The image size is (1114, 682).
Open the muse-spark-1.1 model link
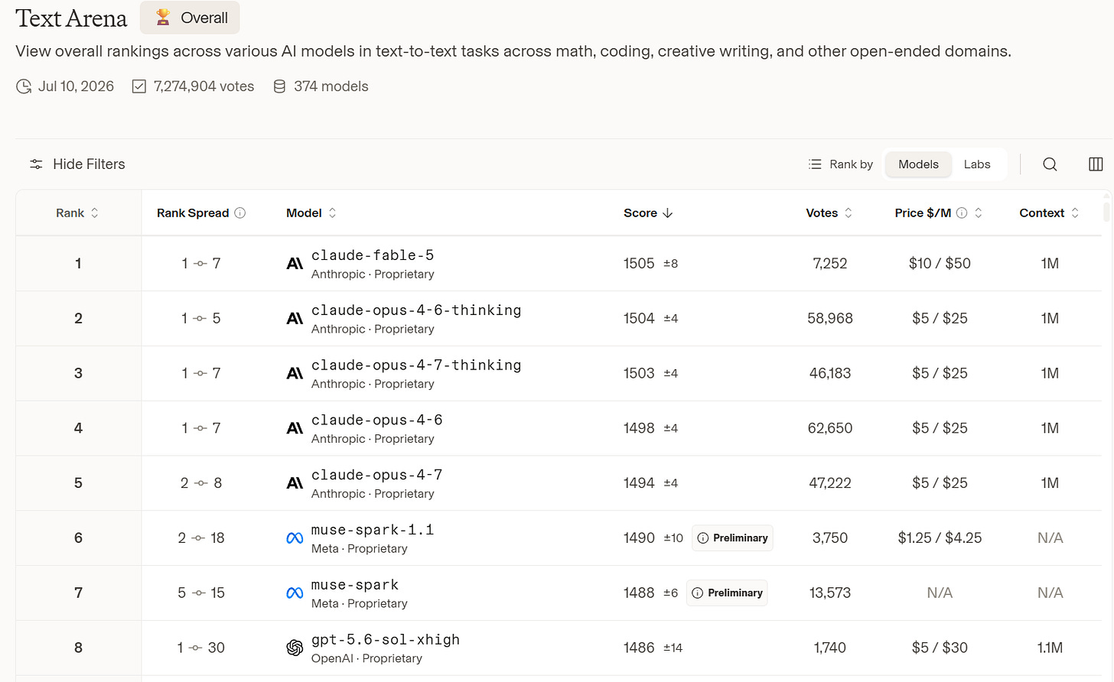[x=373, y=531]
